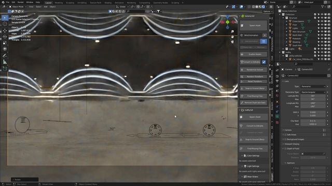The width and height of the screenshot is (332, 186).
Task: Click the Properties editor search field
Action: coord(303,64)
